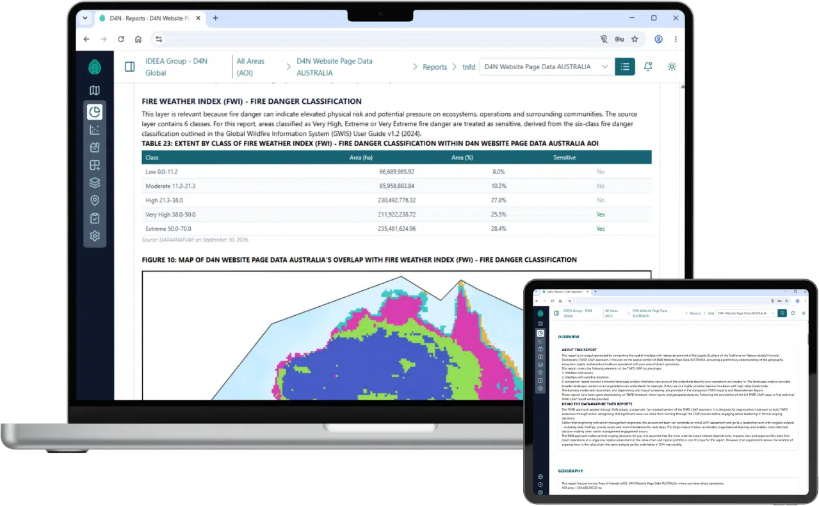819x506 pixels.
Task: Click 'All Areas (AOI)' breadcrumb on laptop
Action: 250,67
